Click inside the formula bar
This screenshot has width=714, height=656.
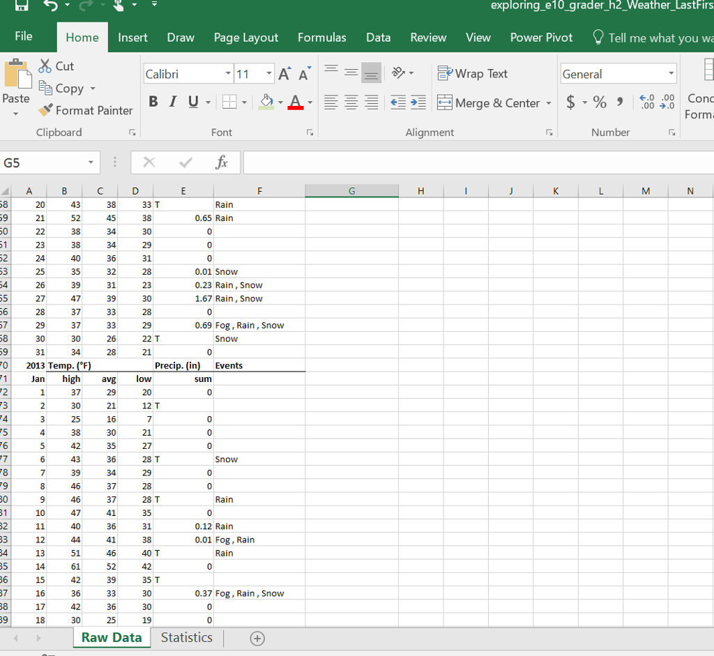[418, 162]
